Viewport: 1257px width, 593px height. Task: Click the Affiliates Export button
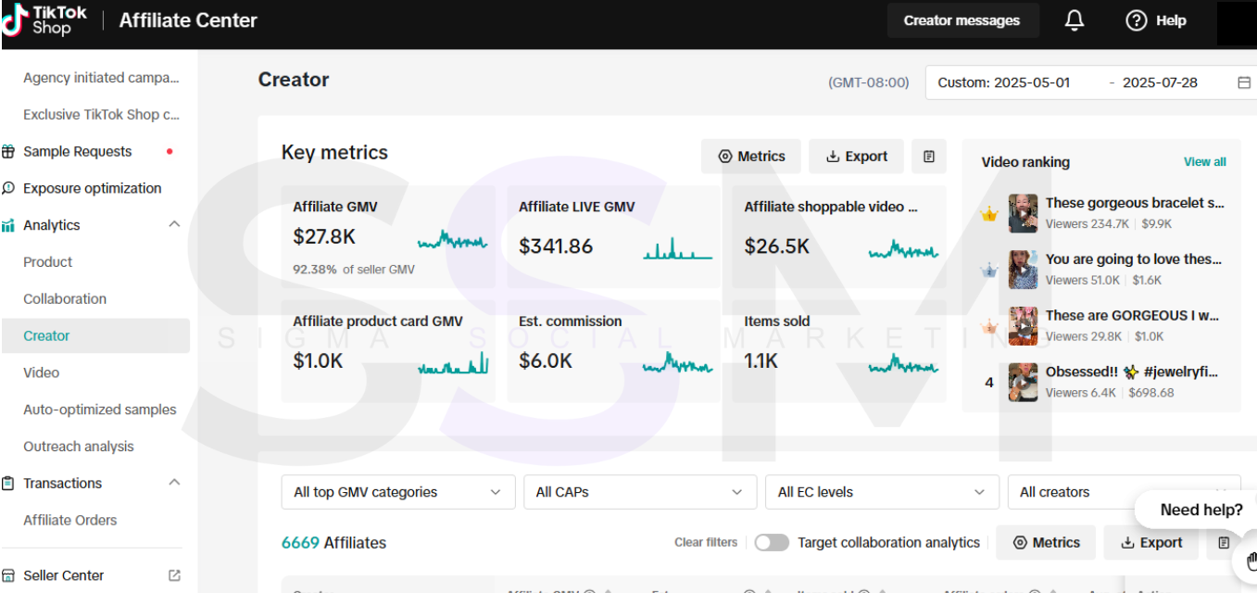pos(1151,543)
